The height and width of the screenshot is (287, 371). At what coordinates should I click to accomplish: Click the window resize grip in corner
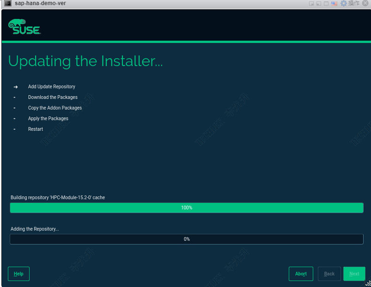(368, 283)
